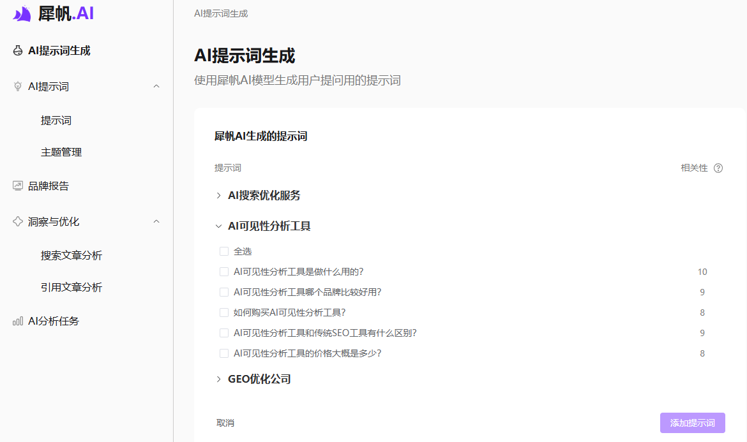Open 引用文章分析 under 洞察与优化

click(70, 288)
